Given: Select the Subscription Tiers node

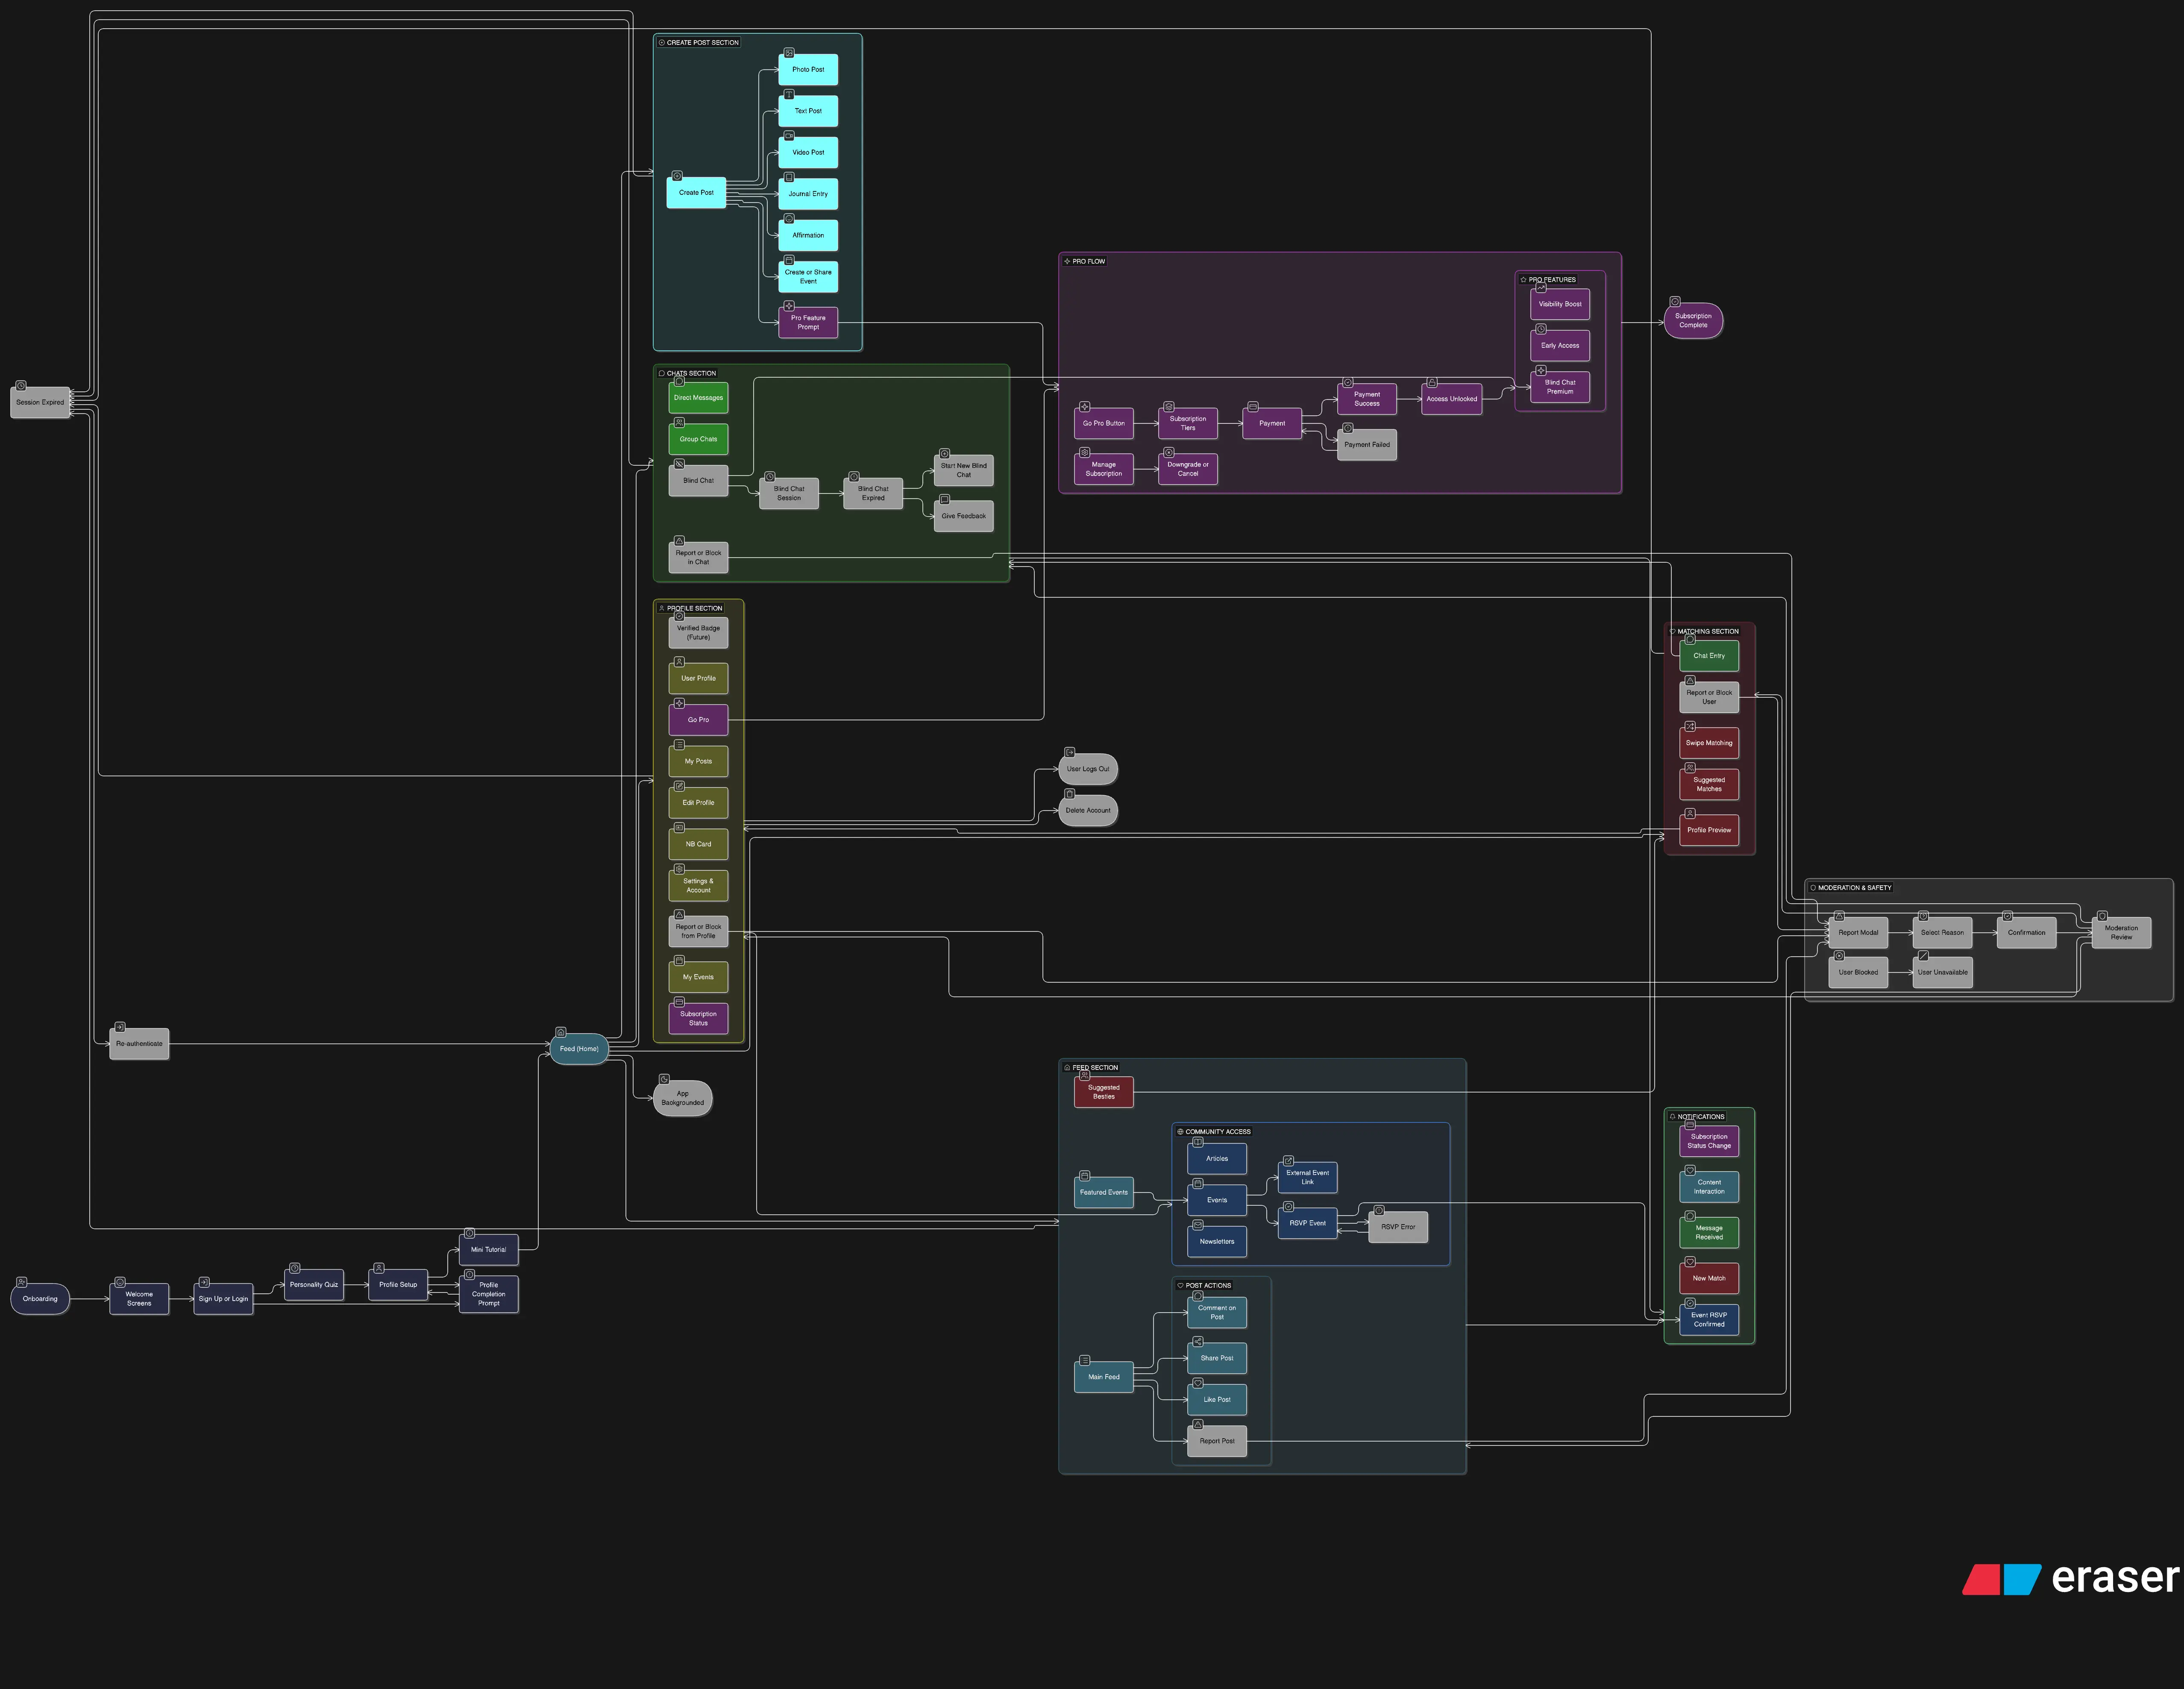Looking at the screenshot, I should pos(1188,423).
